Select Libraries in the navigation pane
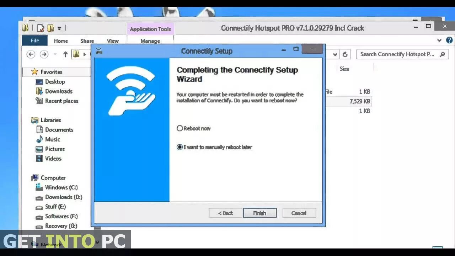This screenshot has width=455, height=256. (x=50, y=120)
